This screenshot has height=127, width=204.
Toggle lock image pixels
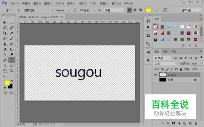click(167, 69)
